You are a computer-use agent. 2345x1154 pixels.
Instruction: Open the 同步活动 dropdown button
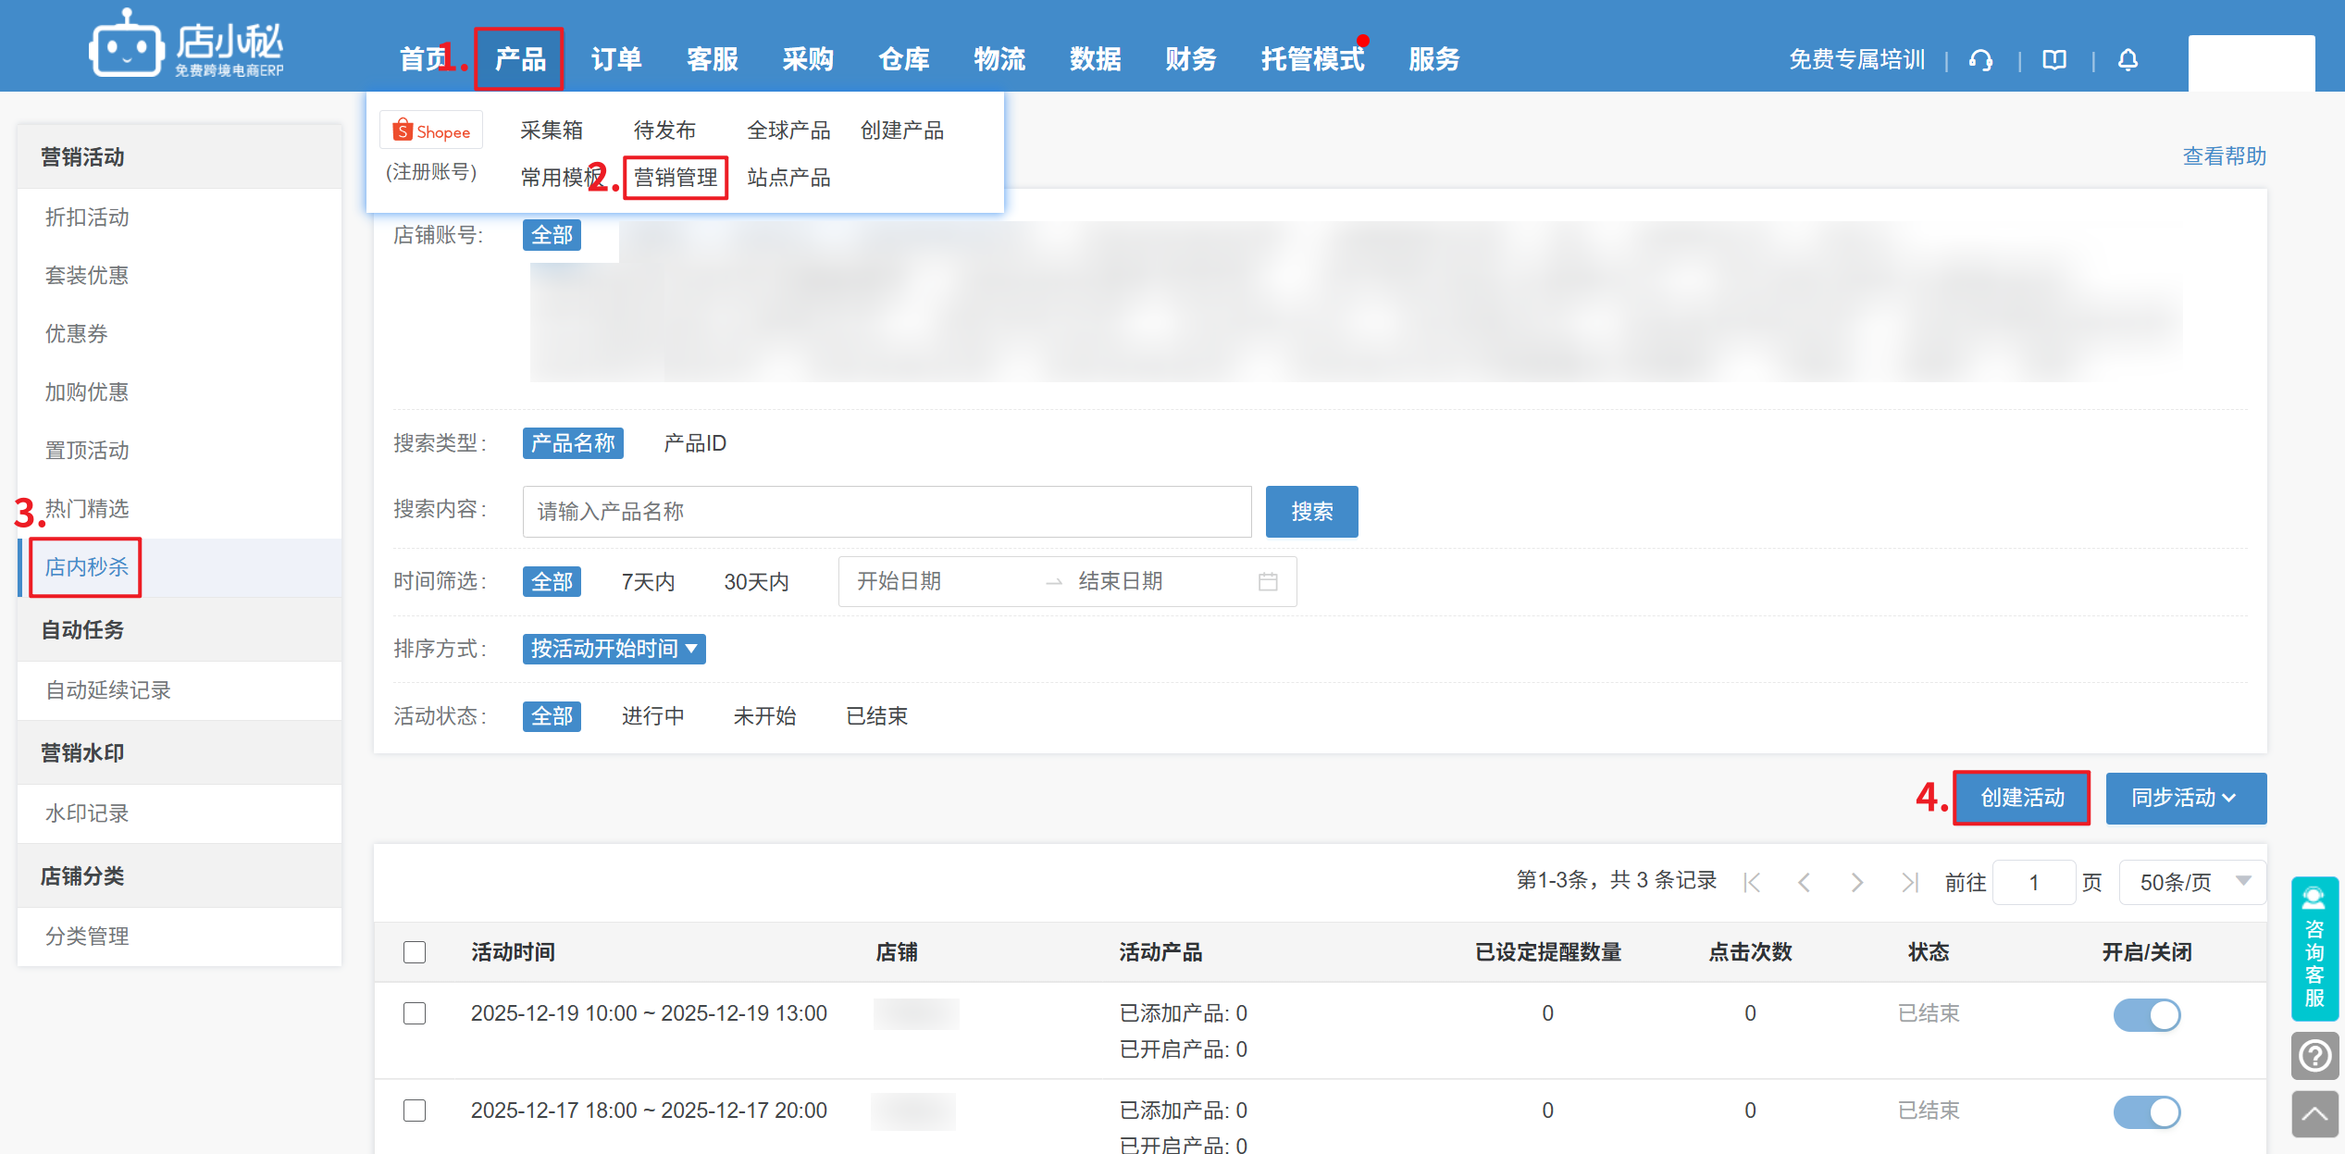pos(2185,798)
